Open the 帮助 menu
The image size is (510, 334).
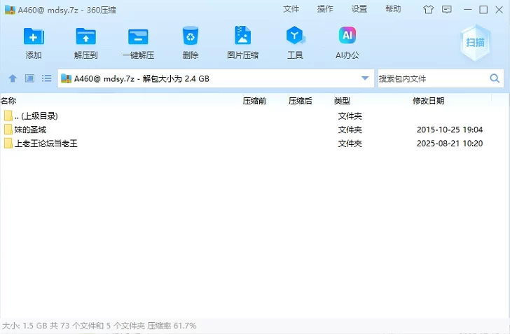click(393, 9)
